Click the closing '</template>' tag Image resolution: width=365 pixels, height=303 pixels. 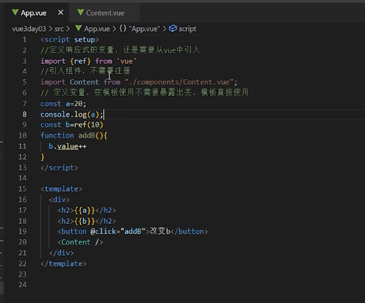coord(64,264)
